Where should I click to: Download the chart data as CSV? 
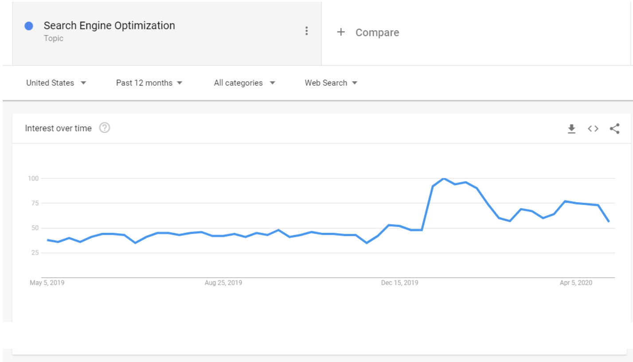tap(572, 129)
